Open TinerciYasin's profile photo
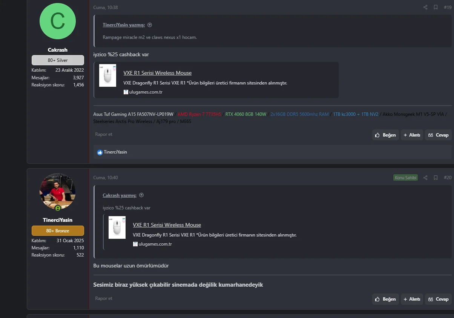 (x=58, y=192)
